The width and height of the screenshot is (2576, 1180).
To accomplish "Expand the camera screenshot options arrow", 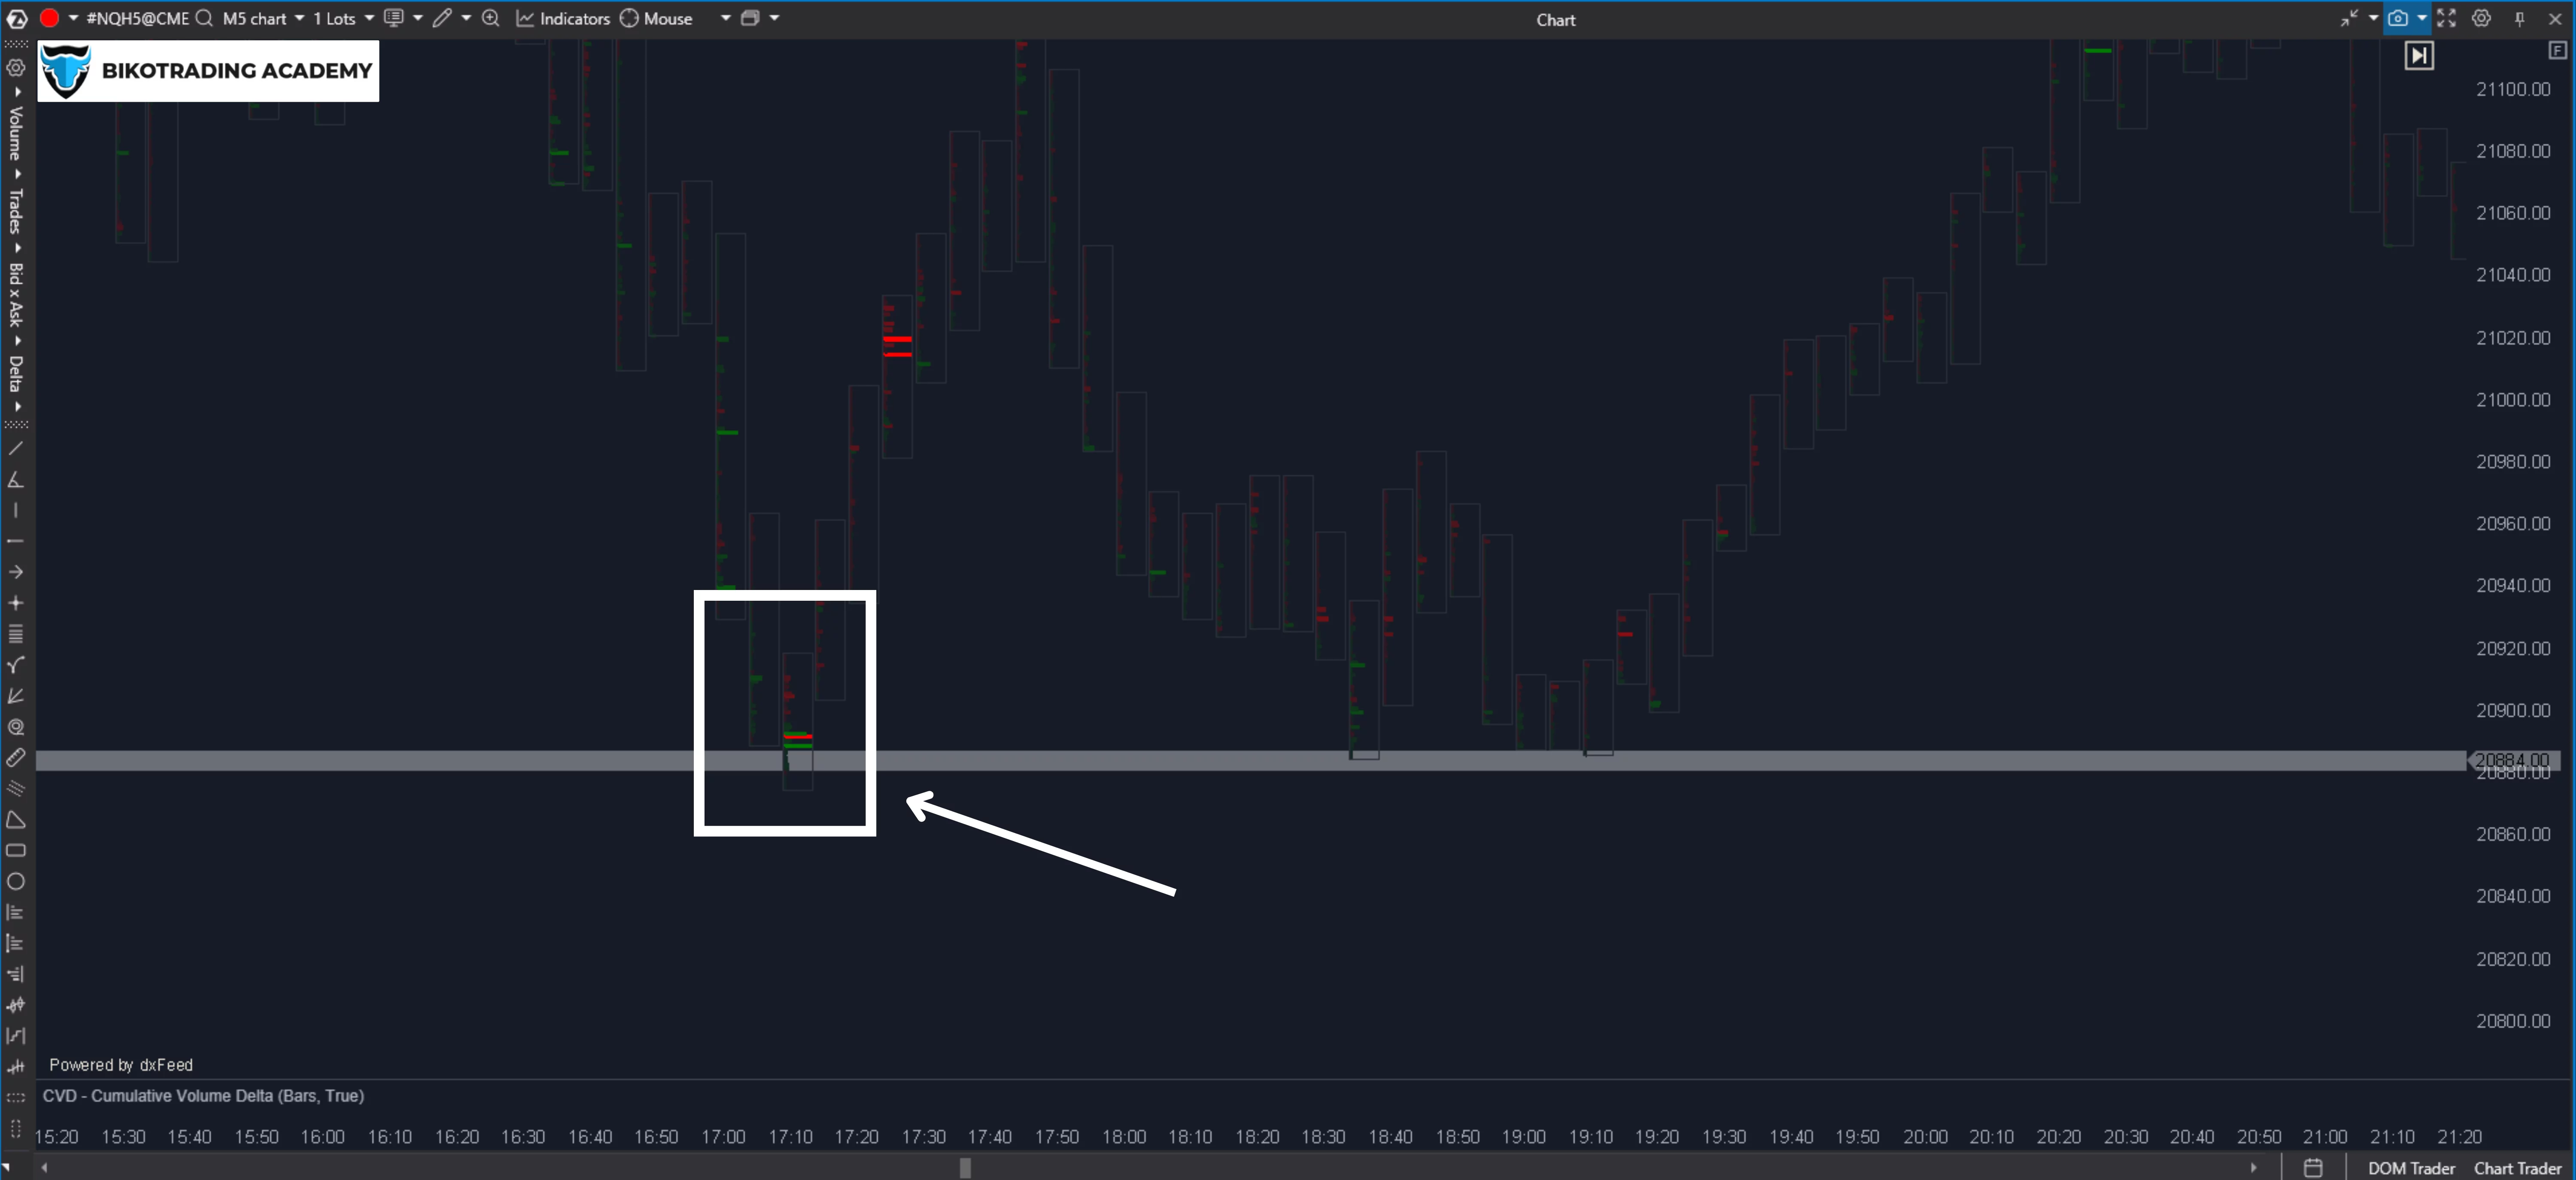I will (x=2421, y=18).
